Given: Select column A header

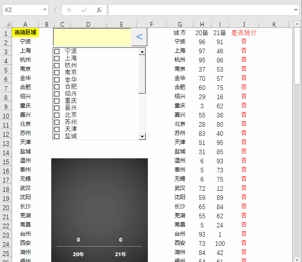Looking at the screenshot, I should point(25,24).
